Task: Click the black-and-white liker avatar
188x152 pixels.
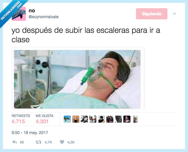Action: [84, 119]
